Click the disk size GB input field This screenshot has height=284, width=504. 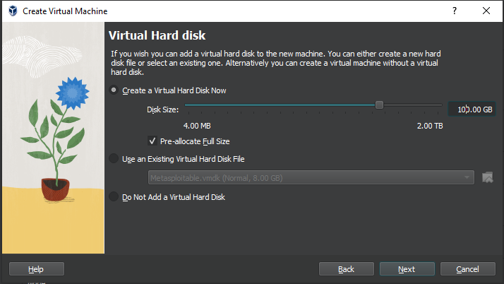pos(473,109)
